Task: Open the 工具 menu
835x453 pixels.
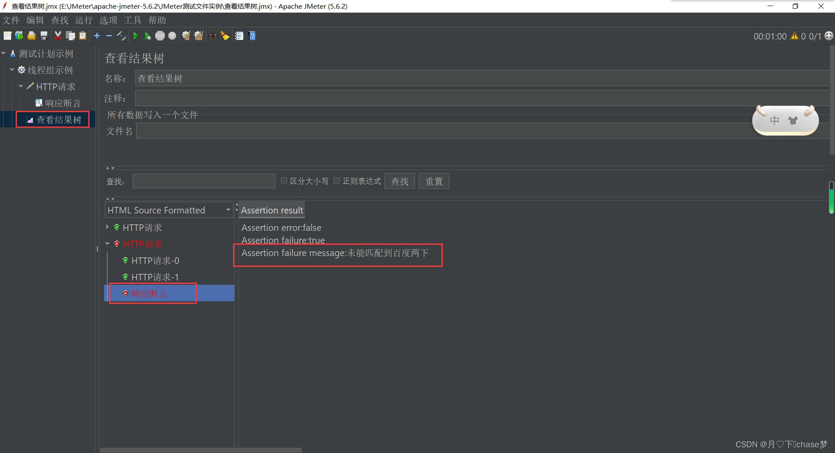Action: click(x=133, y=20)
